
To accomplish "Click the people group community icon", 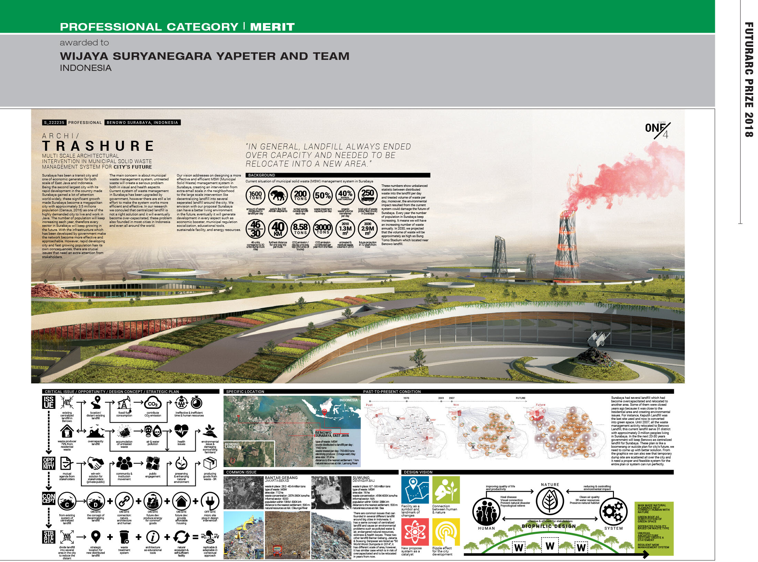I will 124,464.
